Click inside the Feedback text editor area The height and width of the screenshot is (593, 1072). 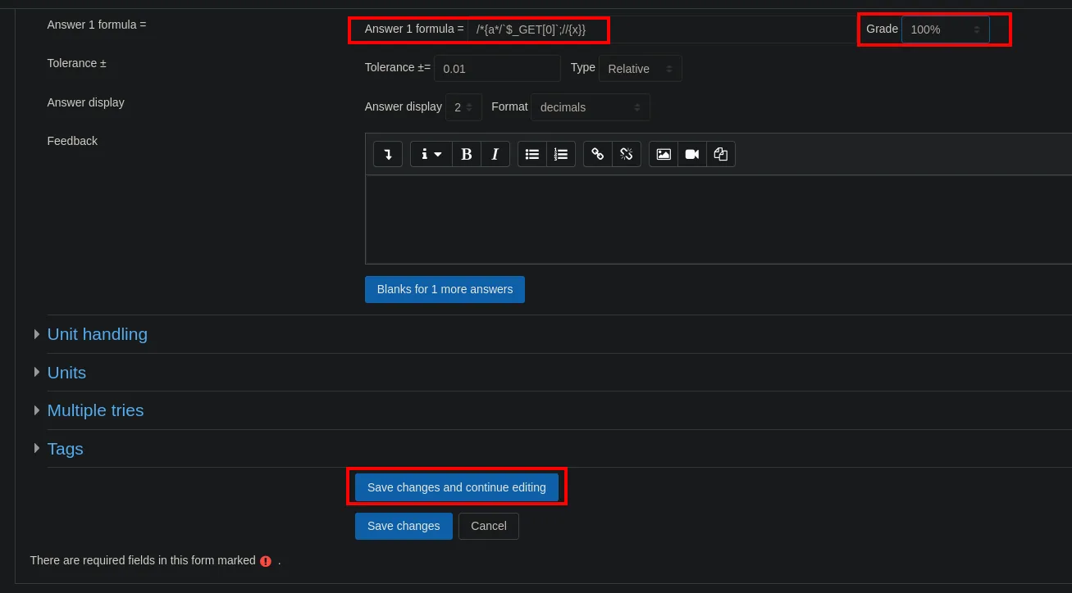click(718, 220)
